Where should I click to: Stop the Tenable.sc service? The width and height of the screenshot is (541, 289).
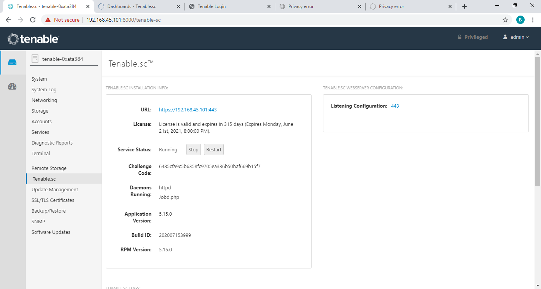[x=193, y=149]
